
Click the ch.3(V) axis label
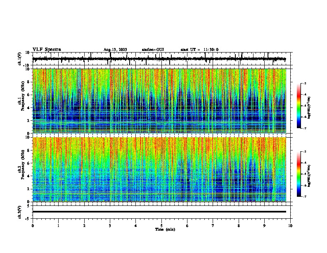[20, 212]
